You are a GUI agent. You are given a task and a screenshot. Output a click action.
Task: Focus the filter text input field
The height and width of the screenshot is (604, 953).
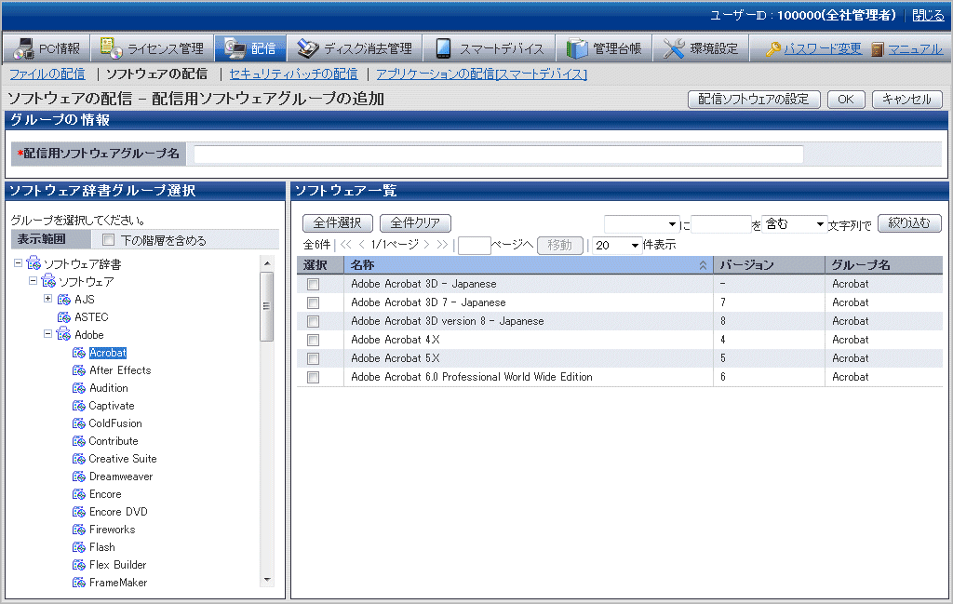point(721,224)
